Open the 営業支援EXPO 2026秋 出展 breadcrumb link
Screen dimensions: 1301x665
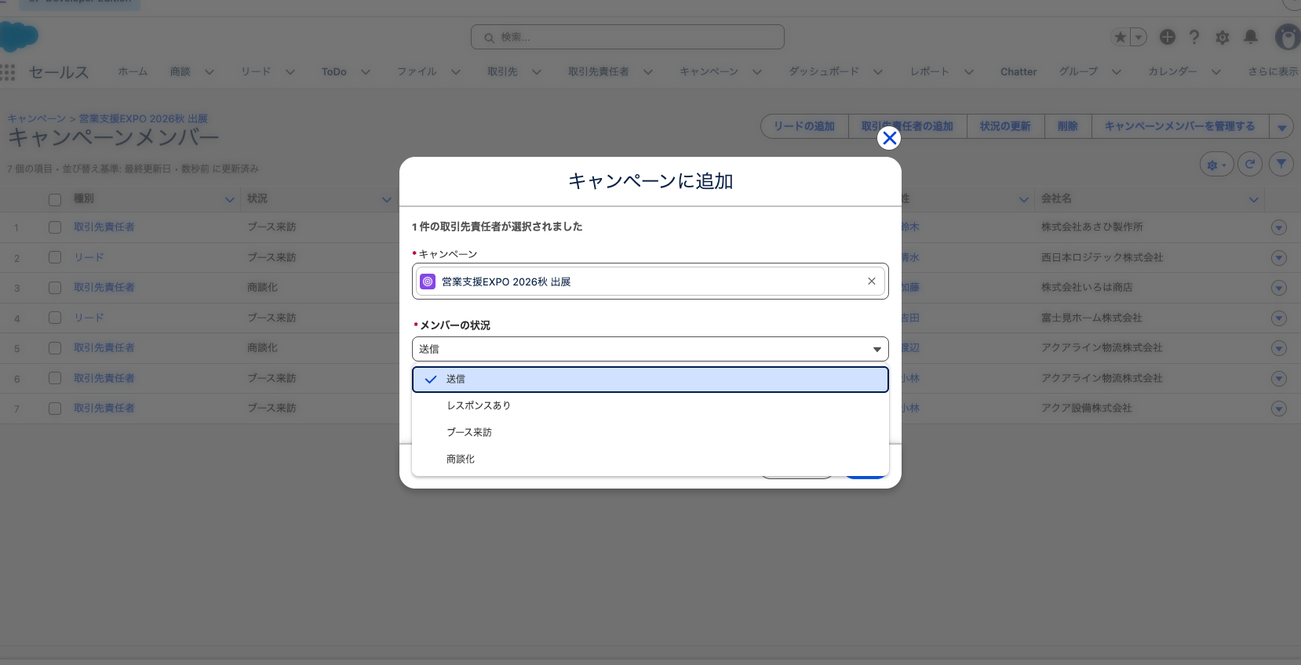tap(143, 118)
